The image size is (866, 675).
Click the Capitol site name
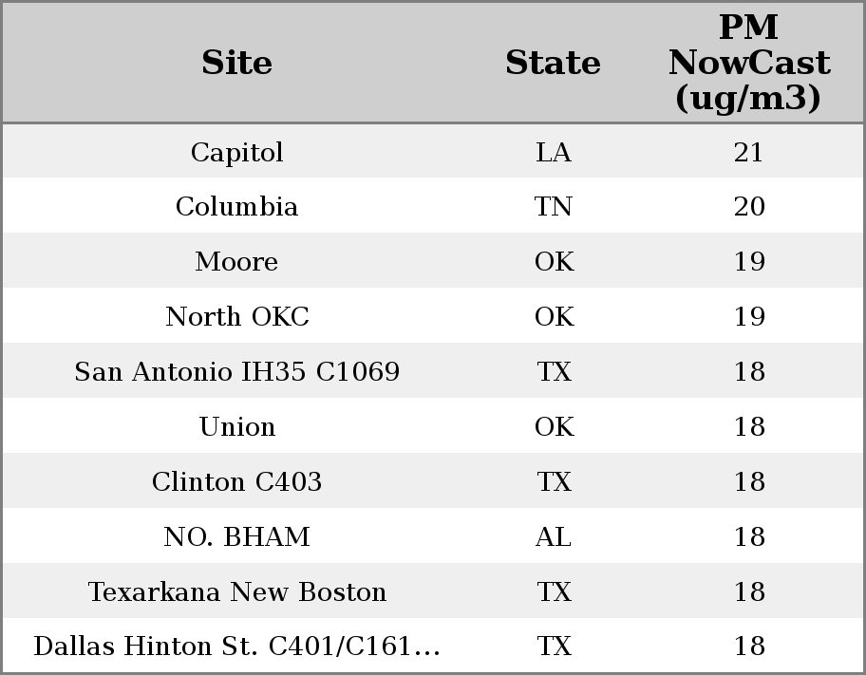click(236, 153)
